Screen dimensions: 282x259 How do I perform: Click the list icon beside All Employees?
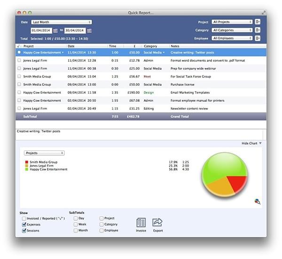[258, 38]
